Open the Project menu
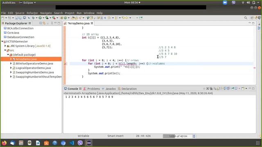The image size is (262, 147). click(70, 13)
